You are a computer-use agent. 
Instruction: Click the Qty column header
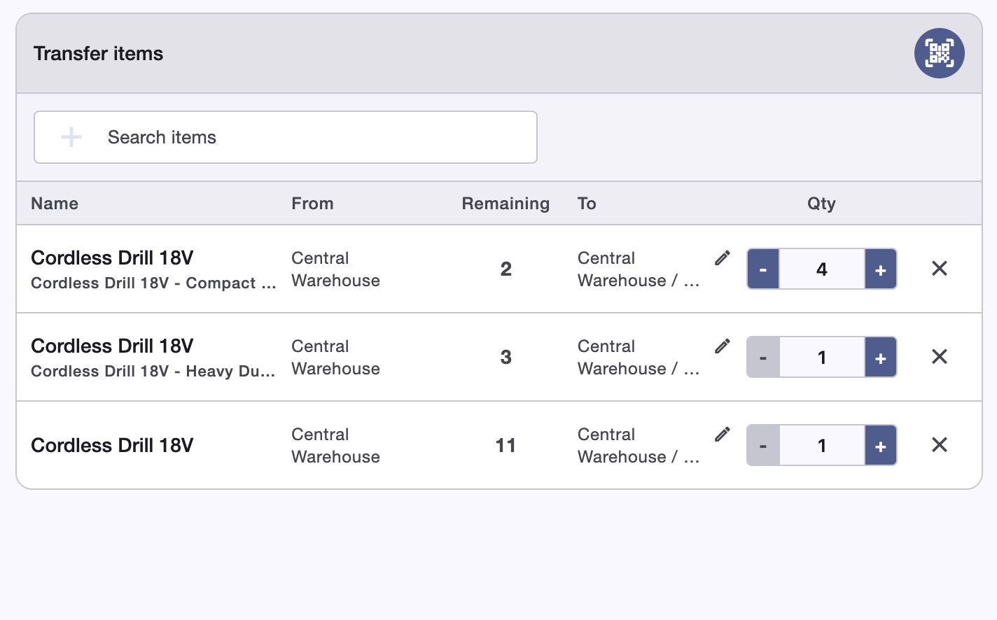tap(821, 204)
